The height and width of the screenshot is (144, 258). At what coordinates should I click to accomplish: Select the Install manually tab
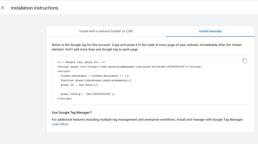(x=210, y=31)
